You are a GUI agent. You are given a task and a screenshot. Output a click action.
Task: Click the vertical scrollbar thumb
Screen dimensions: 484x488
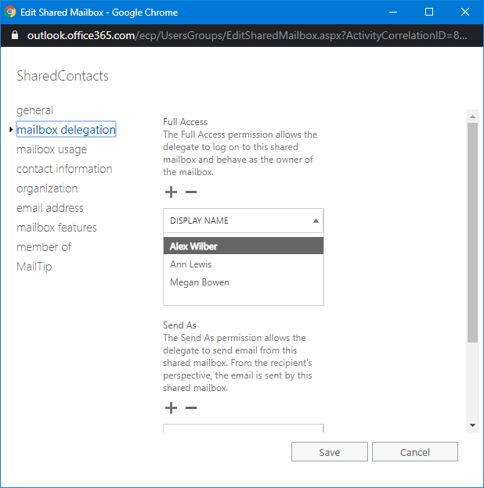(472, 232)
